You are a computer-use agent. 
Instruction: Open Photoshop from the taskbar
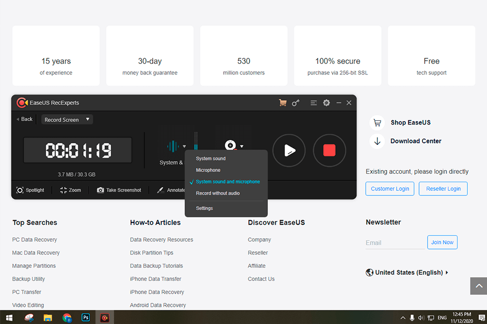86,318
